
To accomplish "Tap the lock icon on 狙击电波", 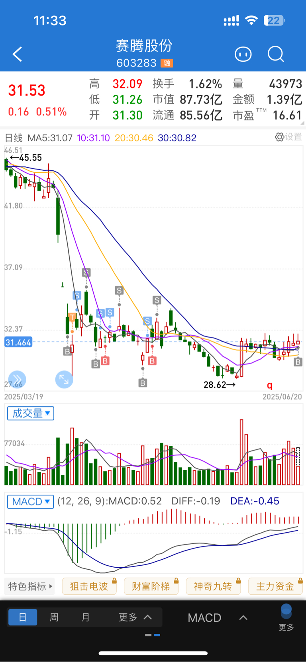I will coord(114,581).
